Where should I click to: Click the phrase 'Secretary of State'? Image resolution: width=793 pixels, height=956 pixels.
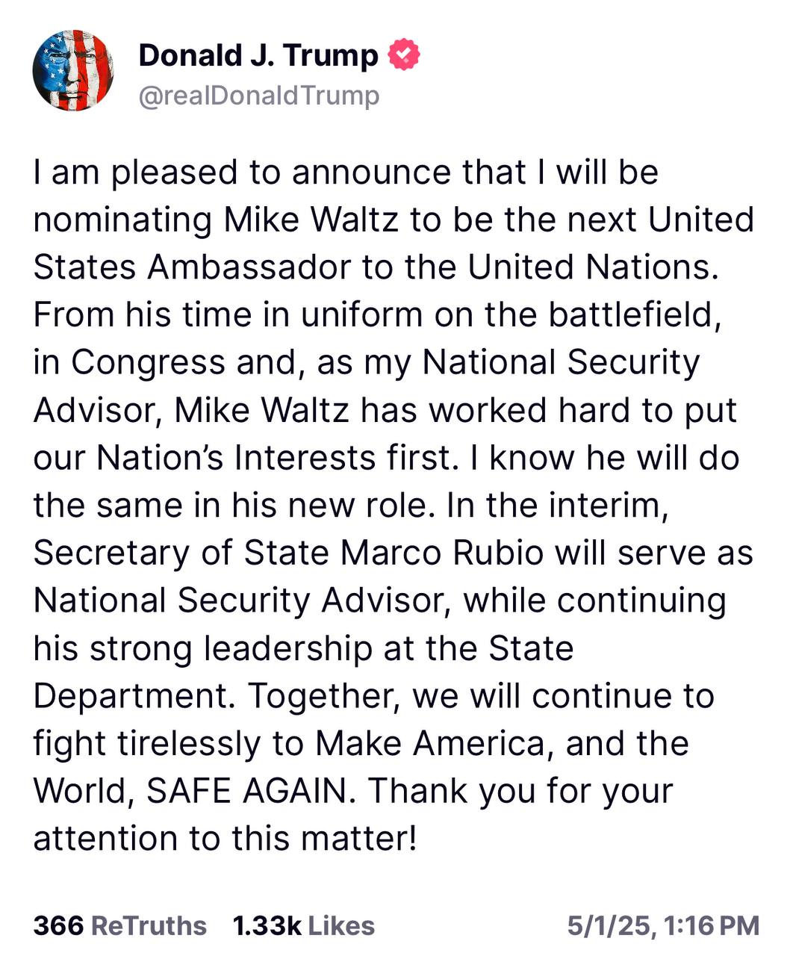181,553
